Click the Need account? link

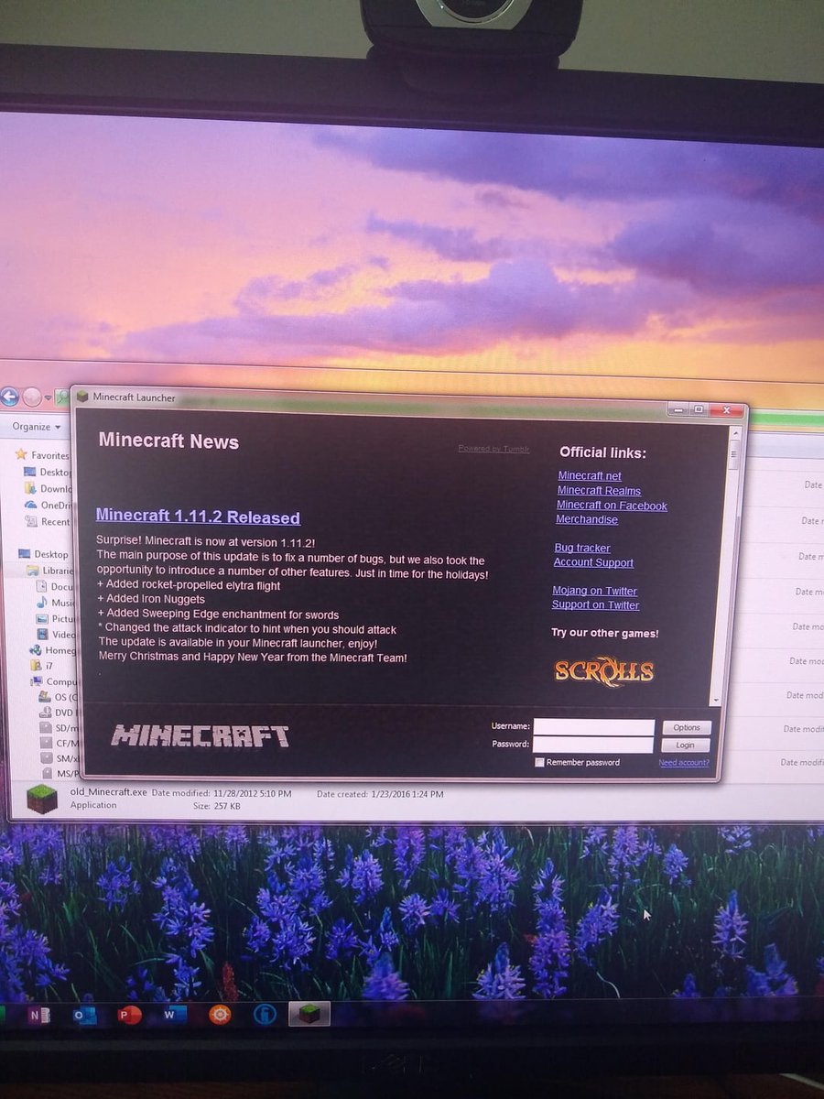click(684, 763)
